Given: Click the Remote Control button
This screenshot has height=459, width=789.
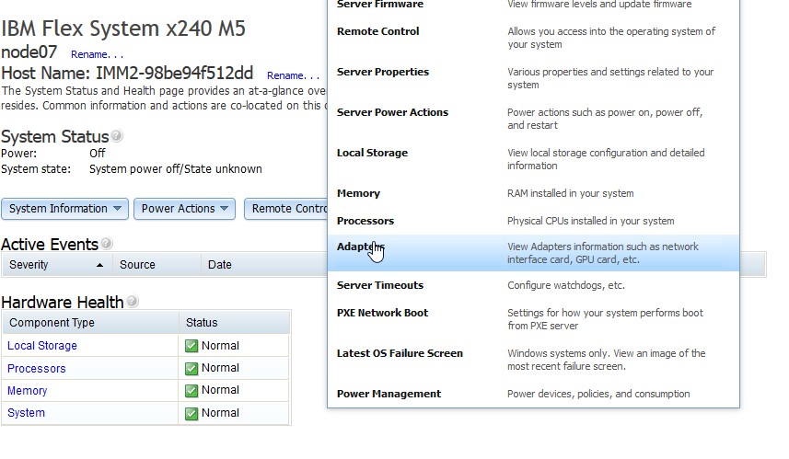Looking at the screenshot, I should 285,209.
